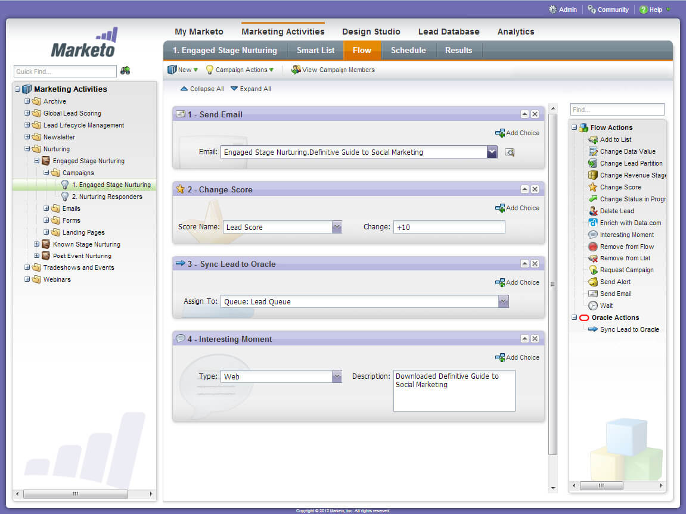The width and height of the screenshot is (686, 514).
Task: Switch to the Schedule tab
Action: coord(408,50)
